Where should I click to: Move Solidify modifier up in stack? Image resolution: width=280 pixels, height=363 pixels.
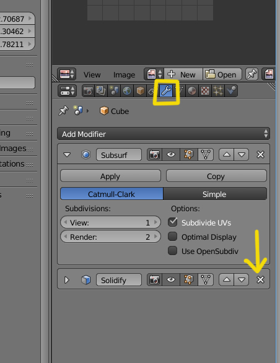(227, 280)
